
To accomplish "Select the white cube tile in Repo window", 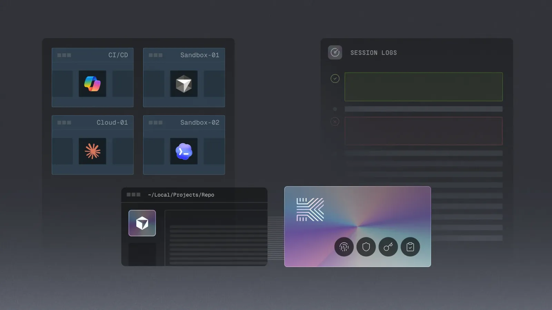I will [142, 223].
